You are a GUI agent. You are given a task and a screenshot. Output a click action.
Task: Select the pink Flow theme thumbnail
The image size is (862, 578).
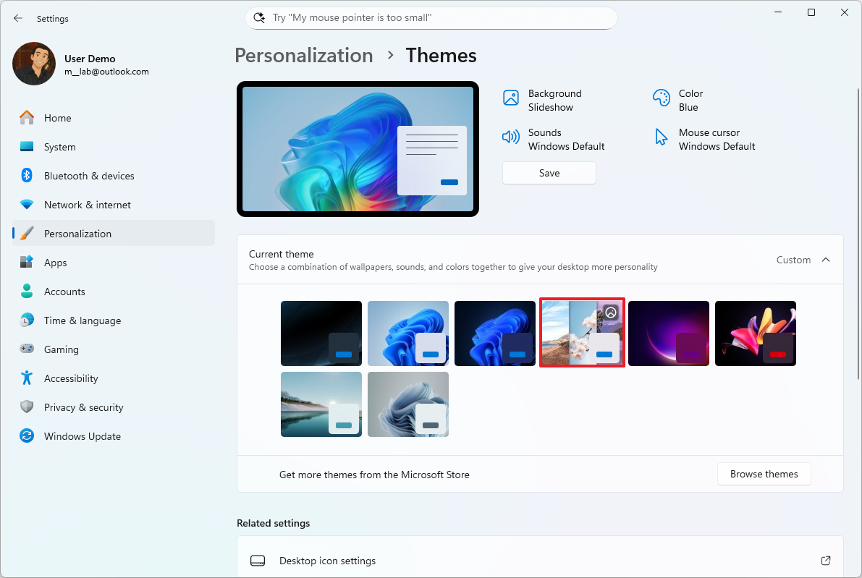point(755,333)
